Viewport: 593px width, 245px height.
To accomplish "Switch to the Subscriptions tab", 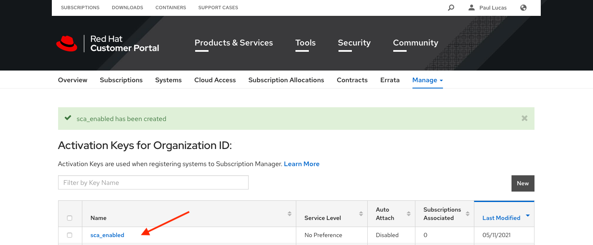I will tap(121, 80).
